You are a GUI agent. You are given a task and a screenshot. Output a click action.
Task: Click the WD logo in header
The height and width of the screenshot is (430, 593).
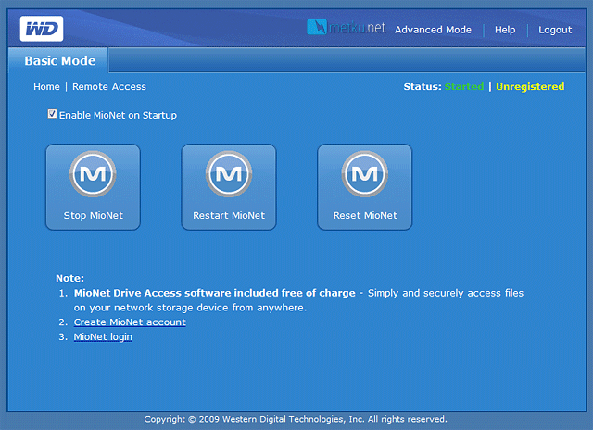[42, 29]
